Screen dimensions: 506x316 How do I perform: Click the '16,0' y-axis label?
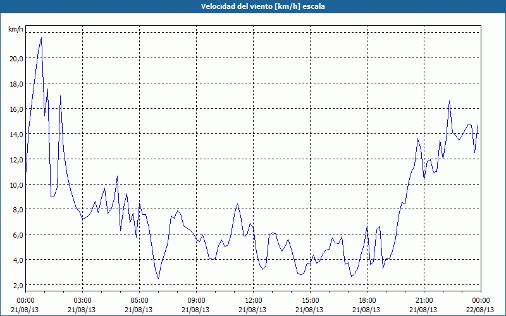pyautogui.click(x=16, y=109)
